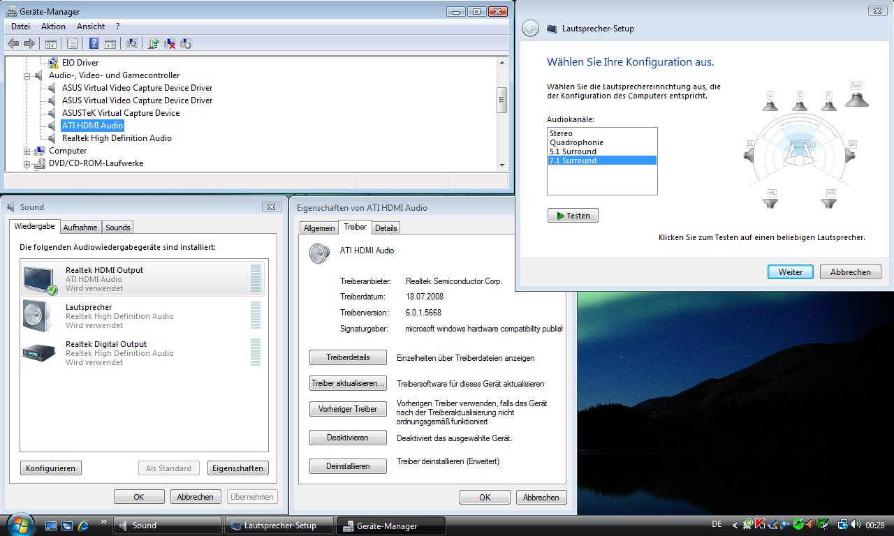Expand the Computer tree node
894x536 pixels.
point(27,151)
